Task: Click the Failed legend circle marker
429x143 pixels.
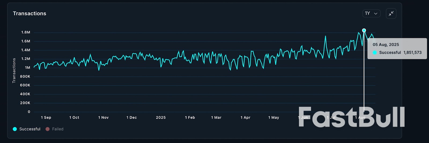Action: tap(47, 129)
